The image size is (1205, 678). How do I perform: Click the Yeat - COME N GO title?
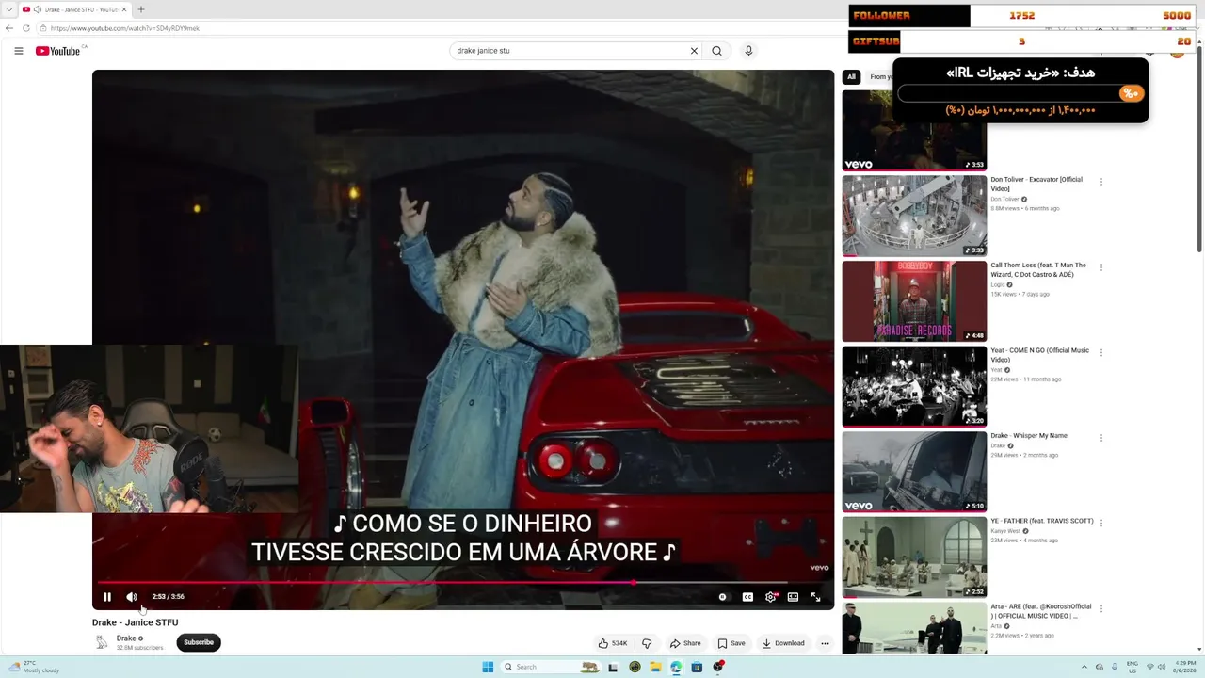pyautogui.click(x=1039, y=355)
